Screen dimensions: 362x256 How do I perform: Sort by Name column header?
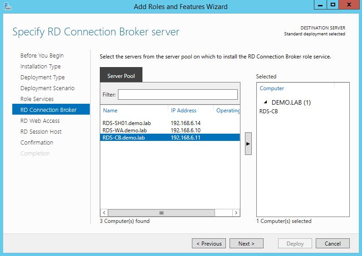(110, 110)
